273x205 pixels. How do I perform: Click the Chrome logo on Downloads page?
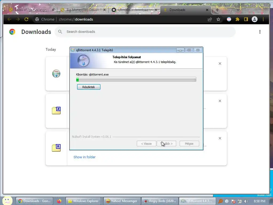click(12, 32)
